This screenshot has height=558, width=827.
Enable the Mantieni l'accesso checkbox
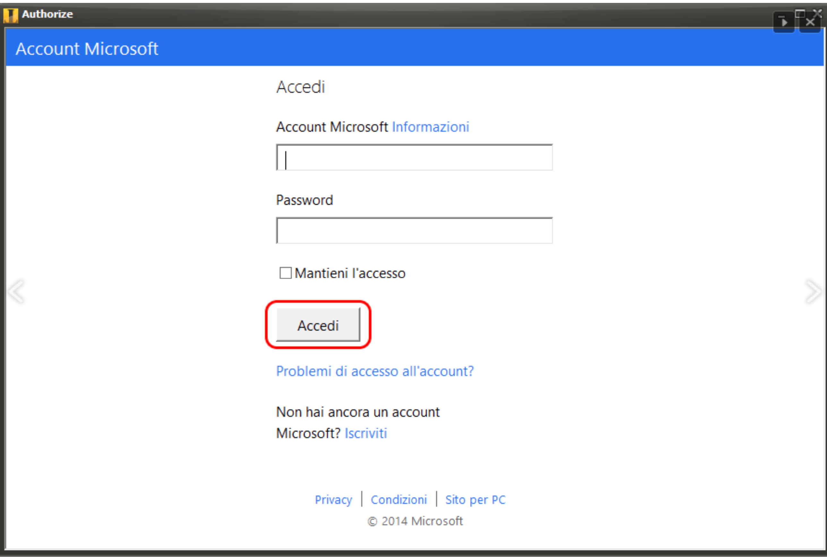pyautogui.click(x=285, y=273)
